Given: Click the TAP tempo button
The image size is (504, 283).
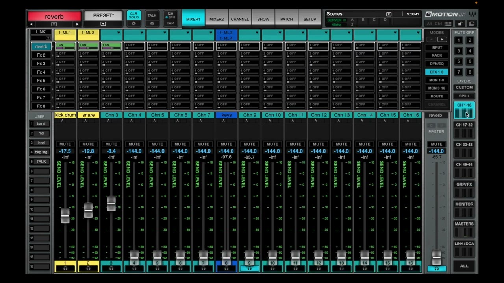Looking at the screenshot, I should click(x=170, y=24).
